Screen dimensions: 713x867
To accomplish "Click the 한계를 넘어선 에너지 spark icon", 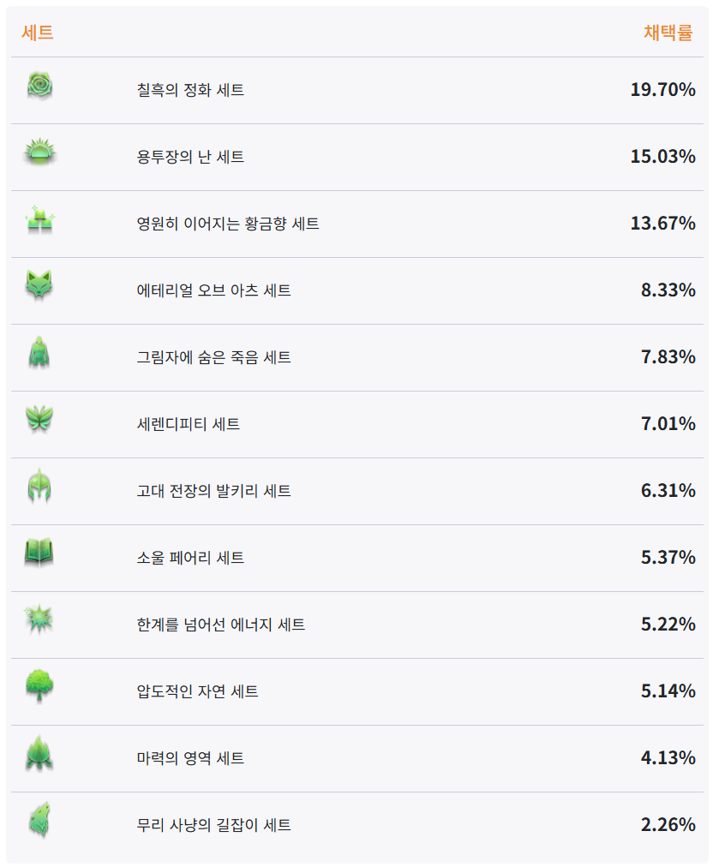I will point(39,619).
